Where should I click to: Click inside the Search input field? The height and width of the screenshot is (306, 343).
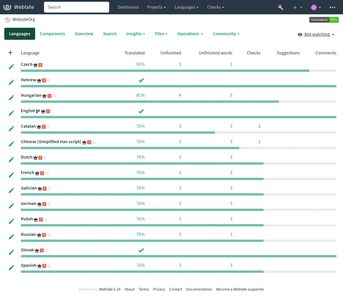[x=76, y=7]
